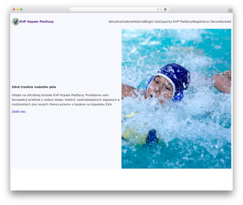The height and width of the screenshot is (205, 243).
Task: Open new tab with plus button
Action: point(230,11)
